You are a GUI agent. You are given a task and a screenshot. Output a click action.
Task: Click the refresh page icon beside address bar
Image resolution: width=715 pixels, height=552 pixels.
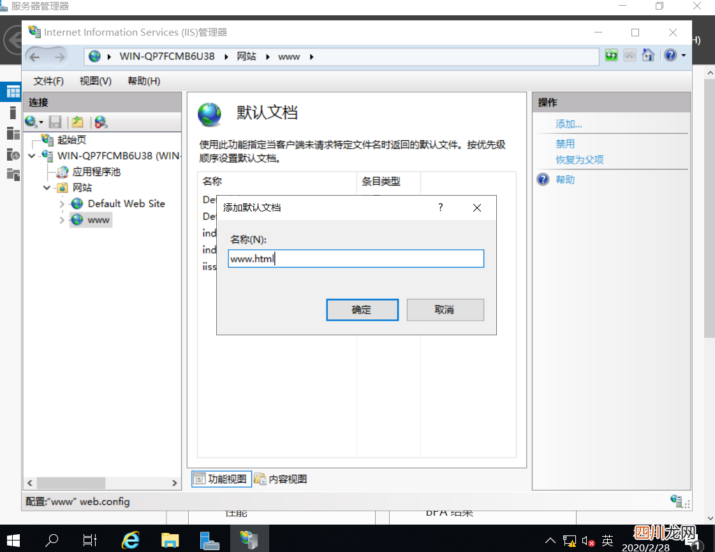611,55
